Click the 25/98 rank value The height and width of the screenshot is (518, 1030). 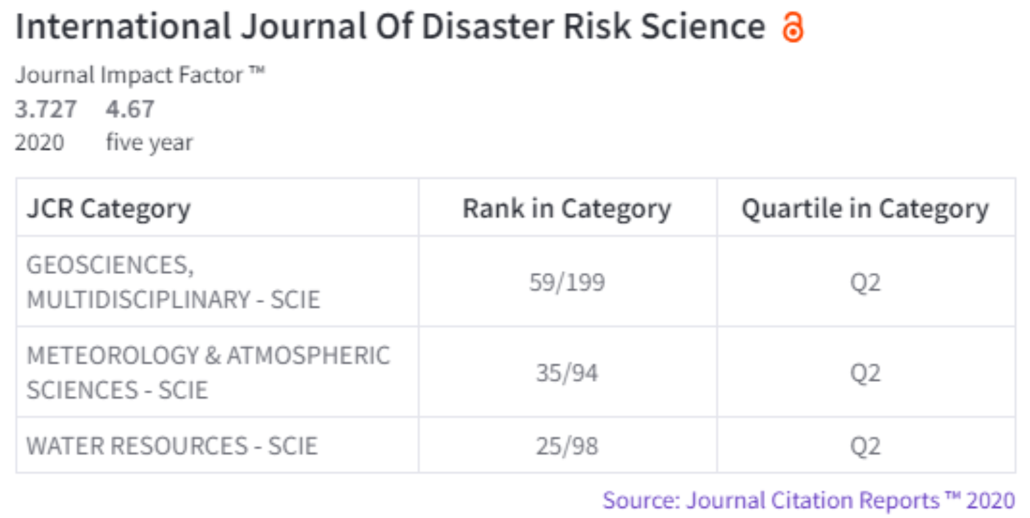[x=567, y=447]
